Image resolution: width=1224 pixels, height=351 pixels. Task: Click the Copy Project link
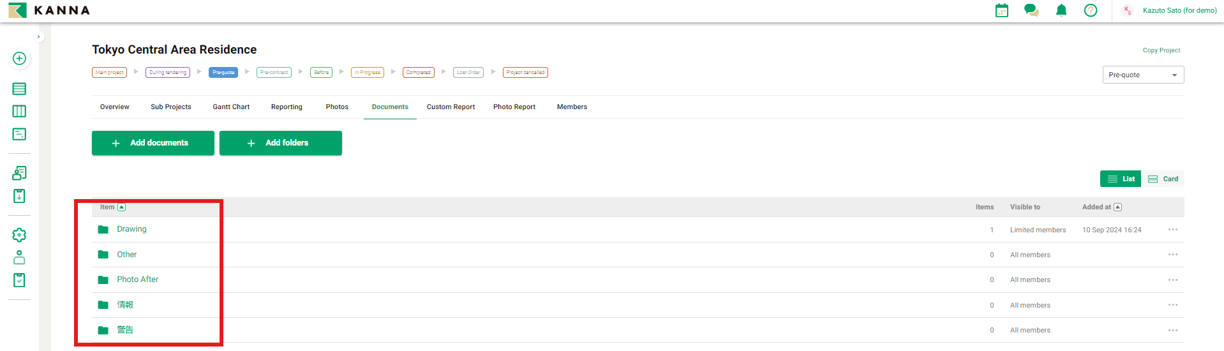pos(1161,50)
